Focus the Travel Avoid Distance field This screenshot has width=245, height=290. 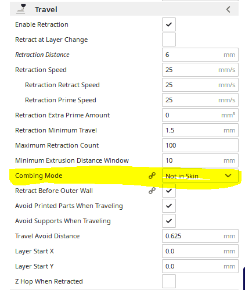click(200, 236)
